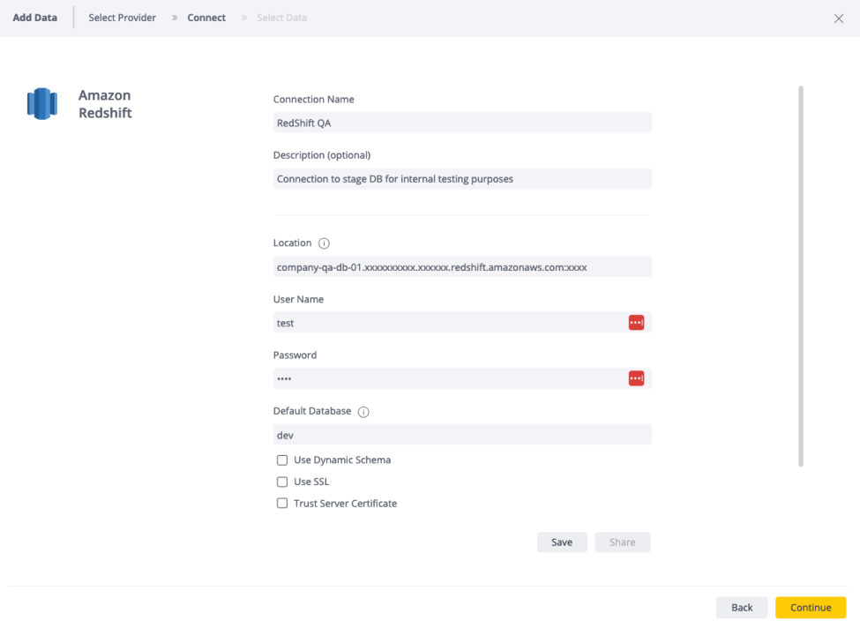The width and height of the screenshot is (860, 628).
Task: Click the yellow Continue button
Action: [811, 607]
